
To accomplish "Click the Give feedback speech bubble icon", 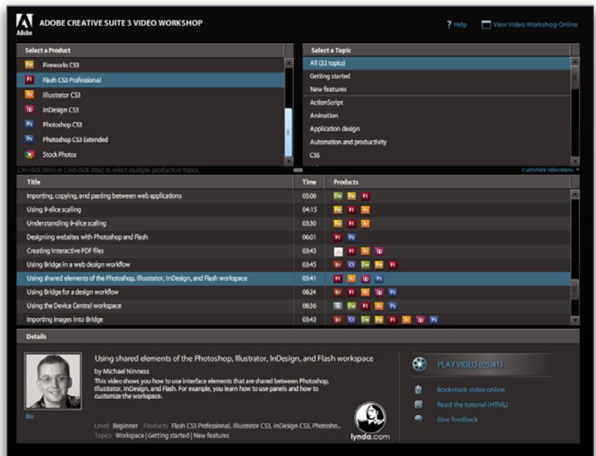I will point(418,419).
